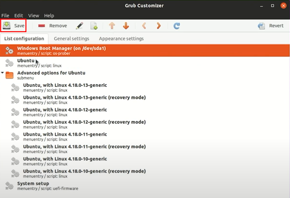The height and width of the screenshot is (198, 290).
Task: Click gear icon of 4.18.0-13-generic entry
Action: point(15,88)
